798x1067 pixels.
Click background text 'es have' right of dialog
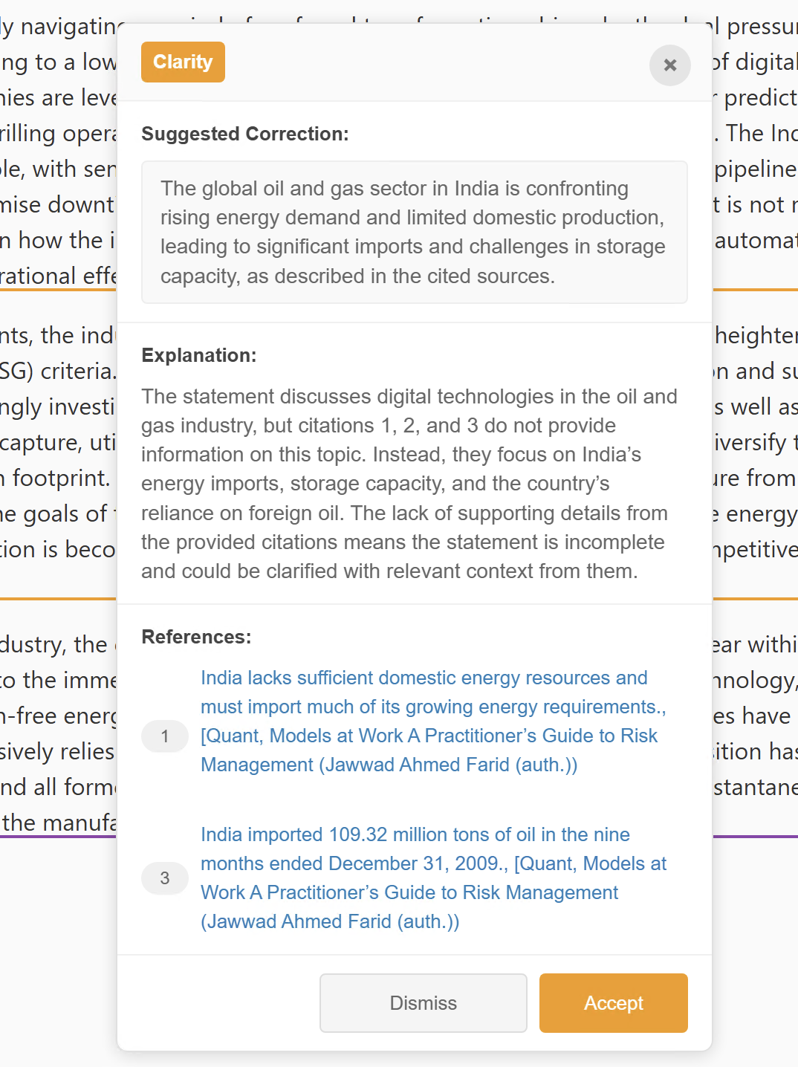(x=752, y=716)
